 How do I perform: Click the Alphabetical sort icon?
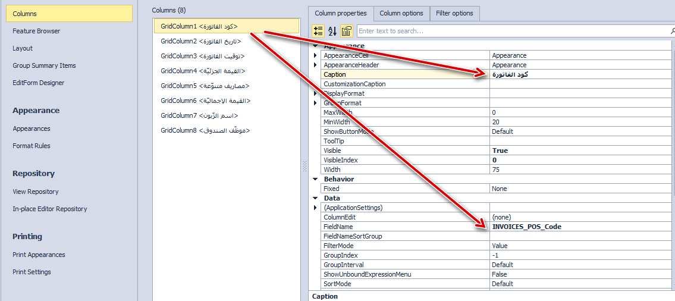[x=332, y=31]
